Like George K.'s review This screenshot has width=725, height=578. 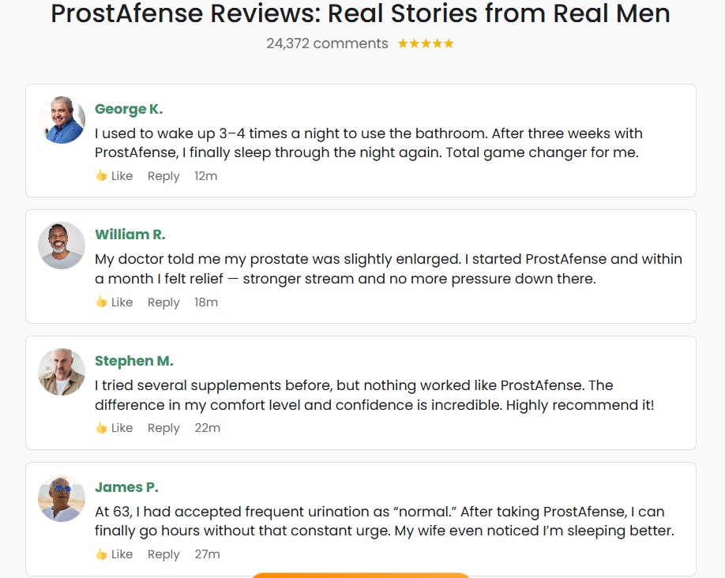coord(115,176)
